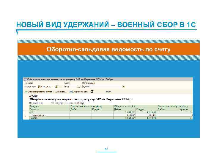Click the organization field Добро
214x161 pixels.
tap(102, 87)
